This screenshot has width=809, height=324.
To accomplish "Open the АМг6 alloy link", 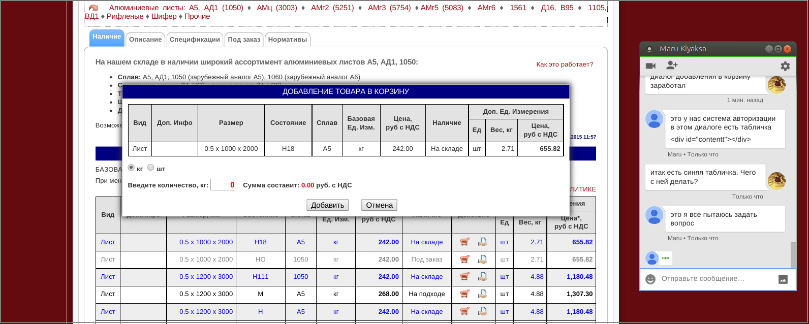I will [486, 8].
